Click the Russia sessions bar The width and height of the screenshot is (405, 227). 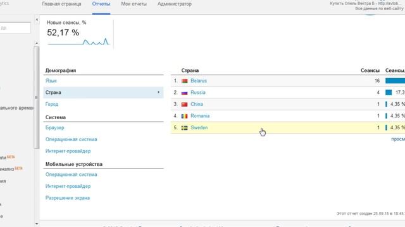click(x=389, y=93)
